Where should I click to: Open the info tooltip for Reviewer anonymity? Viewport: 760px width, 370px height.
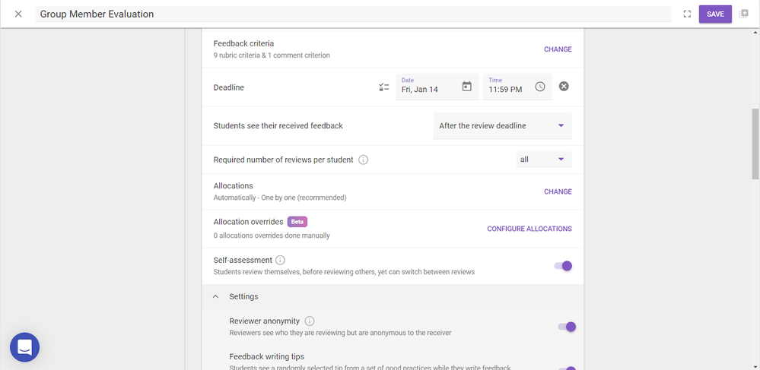click(310, 321)
